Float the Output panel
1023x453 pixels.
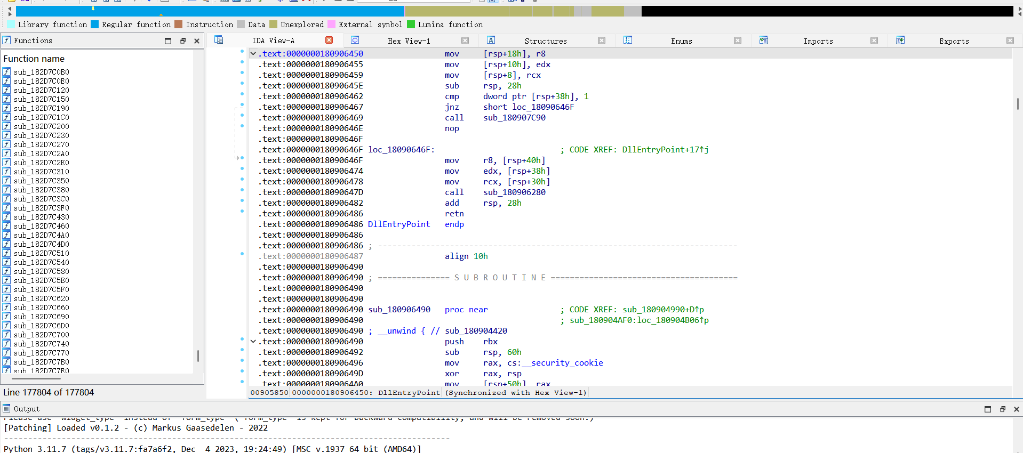coord(1002,409)
